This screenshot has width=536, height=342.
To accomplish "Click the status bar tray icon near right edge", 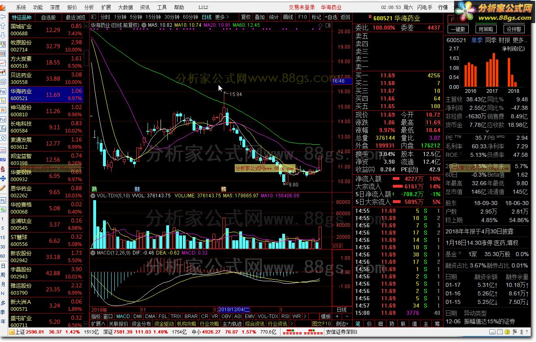I will pyautogui.click(x=527, y=332).
